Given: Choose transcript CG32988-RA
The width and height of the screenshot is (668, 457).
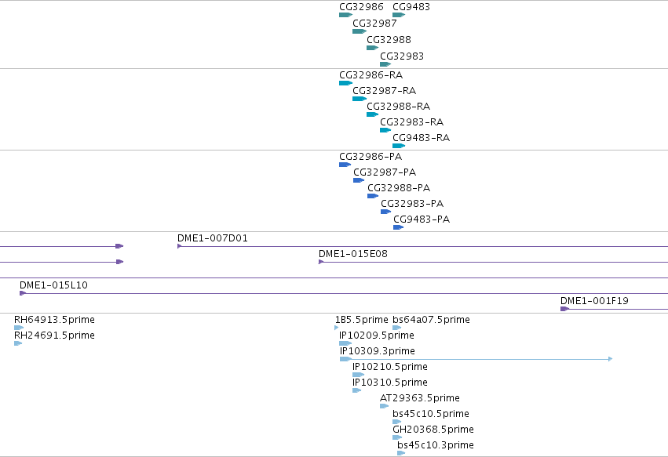Looking at the screenshot, I should [x=398, y=107].
